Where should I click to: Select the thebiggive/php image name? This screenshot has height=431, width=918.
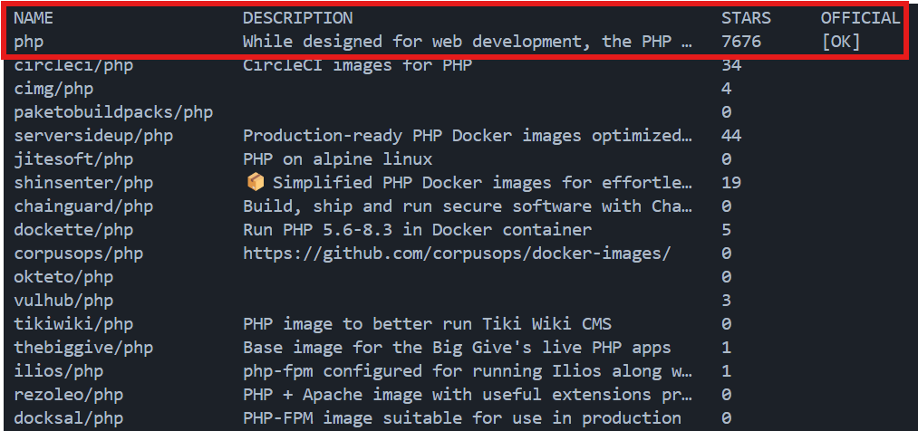click(x=83, y=348)
